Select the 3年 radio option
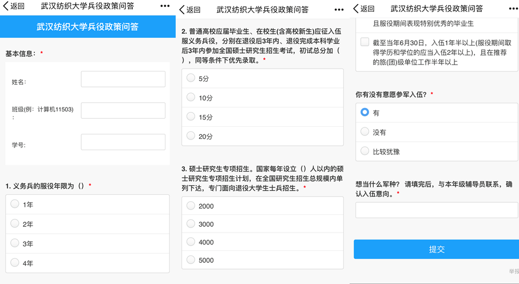Viewport: 519px width, 284px height. pos(88,243)
